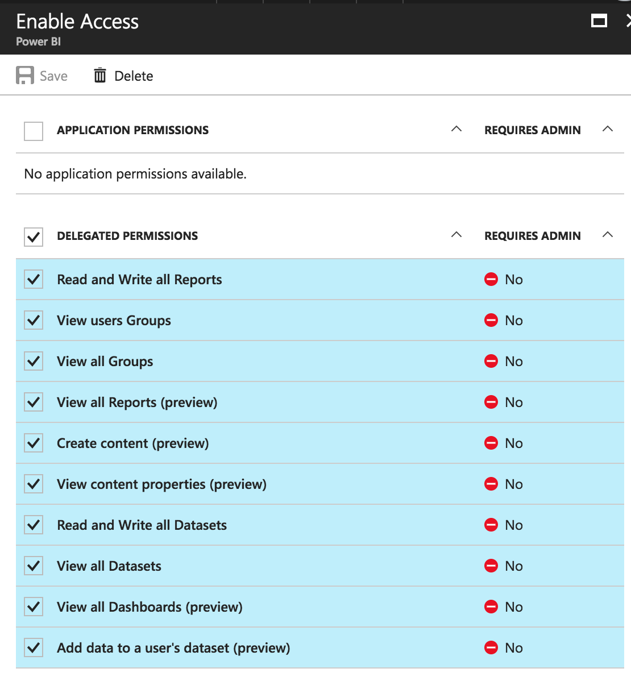Click 'No' value in View all Datasets row
631x689 pixels.
(x=514, y=566)
